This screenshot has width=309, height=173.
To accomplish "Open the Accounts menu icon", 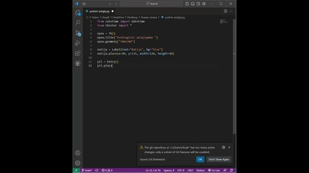I will click(78, 153).
